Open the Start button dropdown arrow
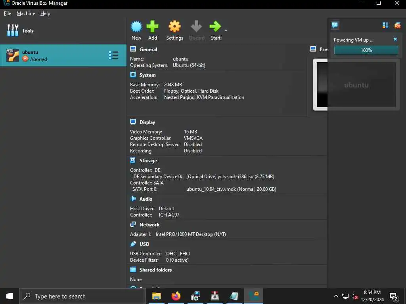This screenshot has width=406, height=304. [226, 30]
